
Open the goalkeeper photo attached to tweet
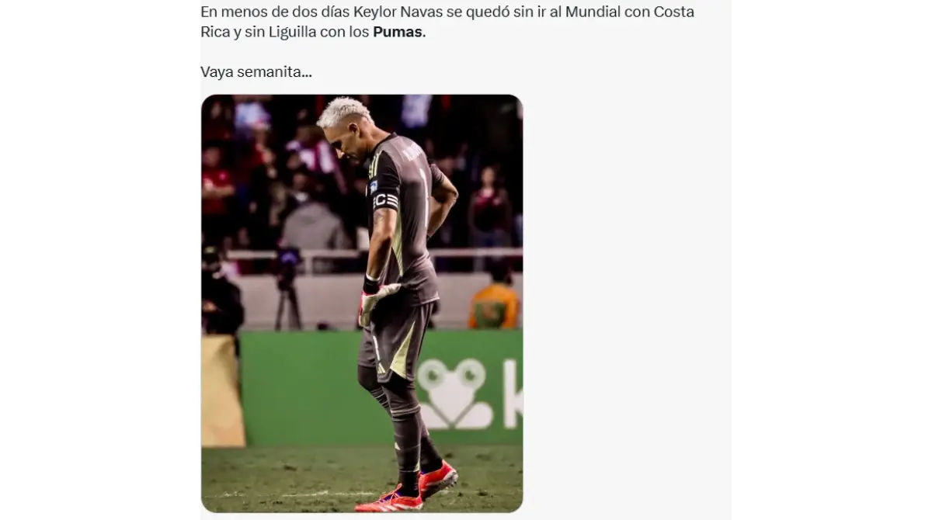362,303
